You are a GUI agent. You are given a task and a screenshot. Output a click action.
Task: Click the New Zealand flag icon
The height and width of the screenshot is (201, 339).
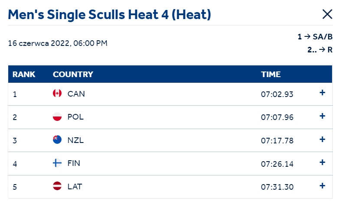click(x=57, y=139)
